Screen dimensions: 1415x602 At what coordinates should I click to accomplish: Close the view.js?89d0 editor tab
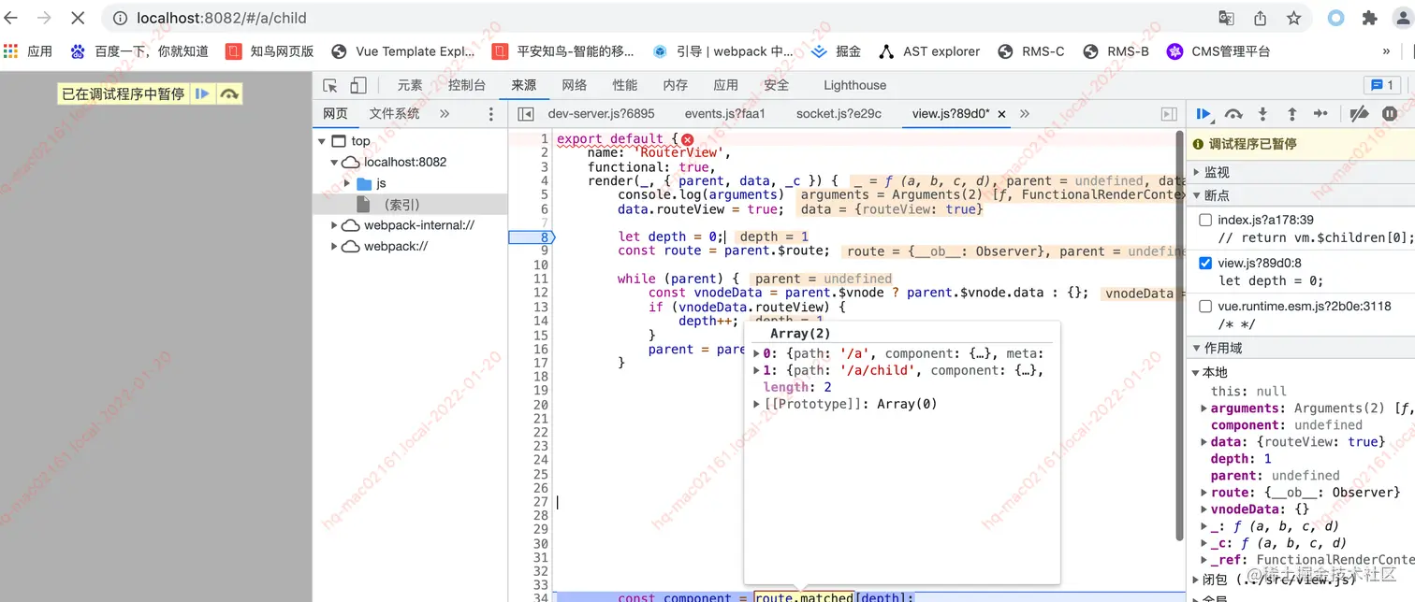1001,114
